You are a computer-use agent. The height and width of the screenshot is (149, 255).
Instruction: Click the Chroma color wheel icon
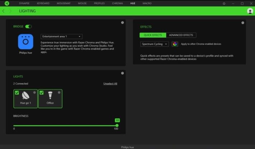click(175, 44)
